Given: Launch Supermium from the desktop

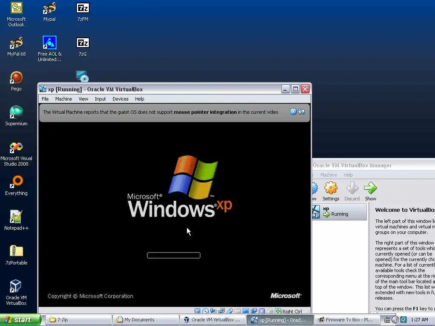Looking at the screenshot, I should pyautogui.click(x=16, y=116).
